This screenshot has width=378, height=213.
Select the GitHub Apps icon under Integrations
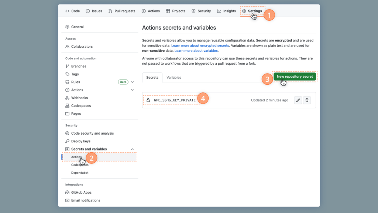point(68,192)
